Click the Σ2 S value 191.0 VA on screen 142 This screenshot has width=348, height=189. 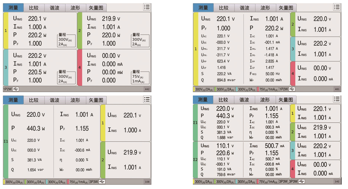(x=224, y=169)
